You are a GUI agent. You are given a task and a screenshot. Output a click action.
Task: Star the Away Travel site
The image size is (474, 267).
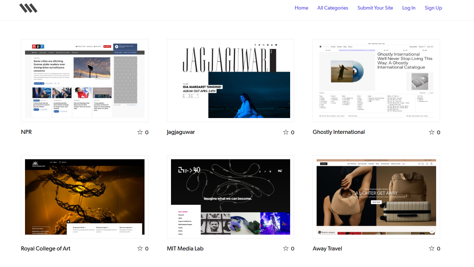coord(432,249)
